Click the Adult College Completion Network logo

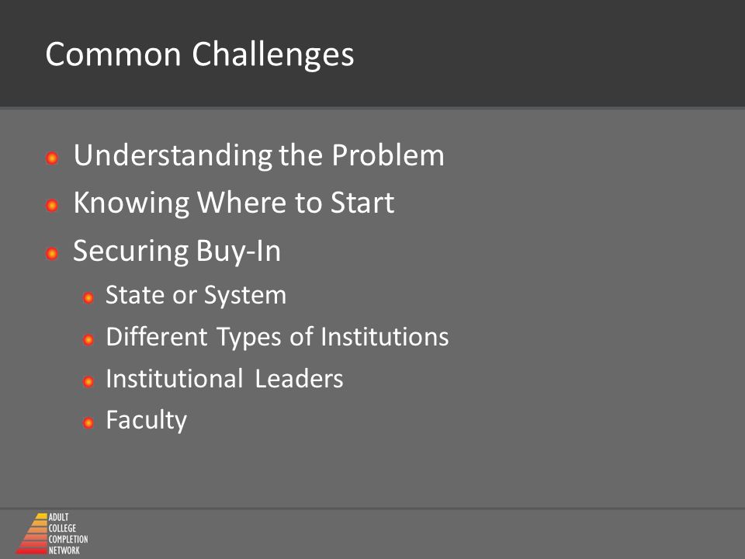pyautogui.click(x=52, y=533)
